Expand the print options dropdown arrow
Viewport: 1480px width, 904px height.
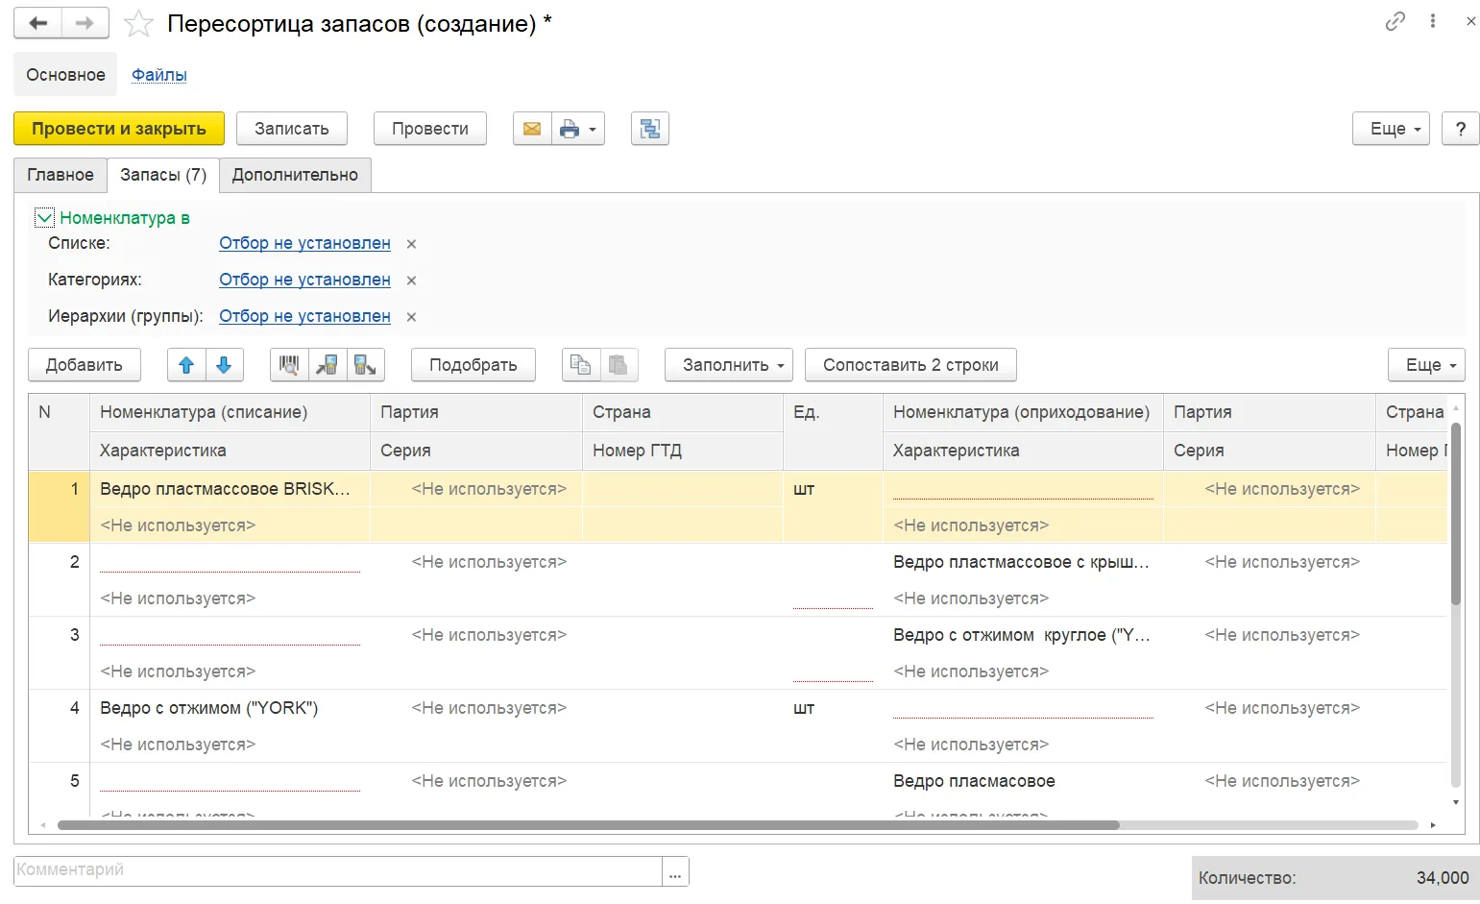(x=593, y=129)
